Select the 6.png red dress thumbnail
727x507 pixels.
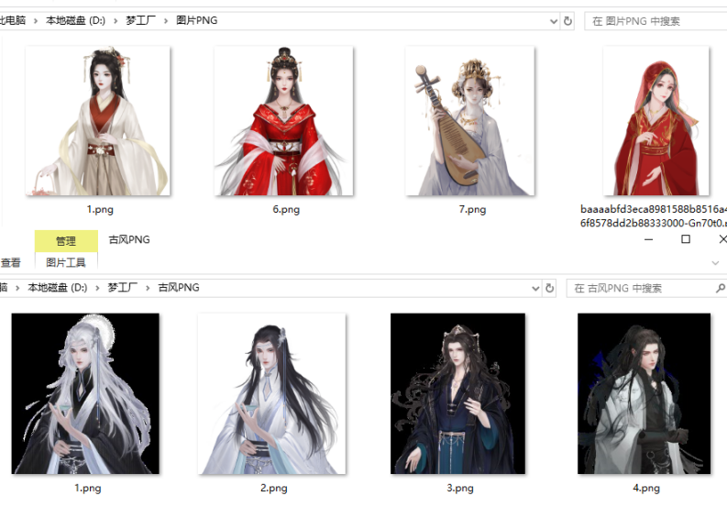(284, 121)
